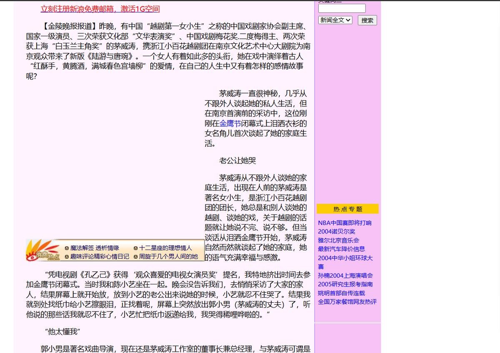Open 魔法解签 透析情缘 banner link

point(95,248)
